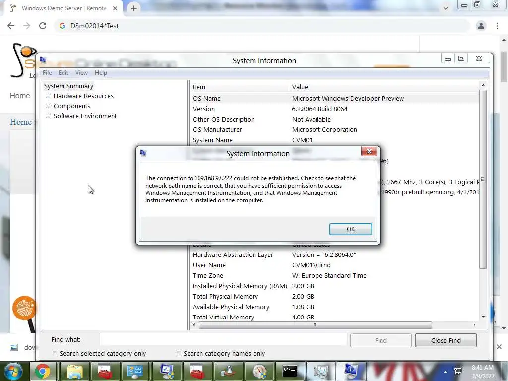Image resolution: width=508 pixels, height=381 pixels.
Task: Show hidden system tray icons arrow
Action: pyautogui.click(x=446, y=372)
